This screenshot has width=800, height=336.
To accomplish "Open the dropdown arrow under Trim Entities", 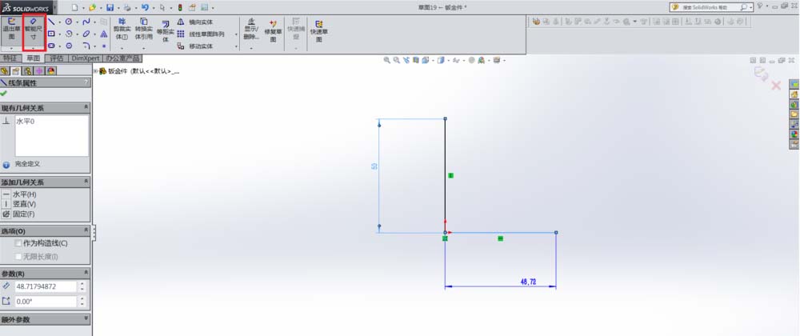I will point(122,47).
